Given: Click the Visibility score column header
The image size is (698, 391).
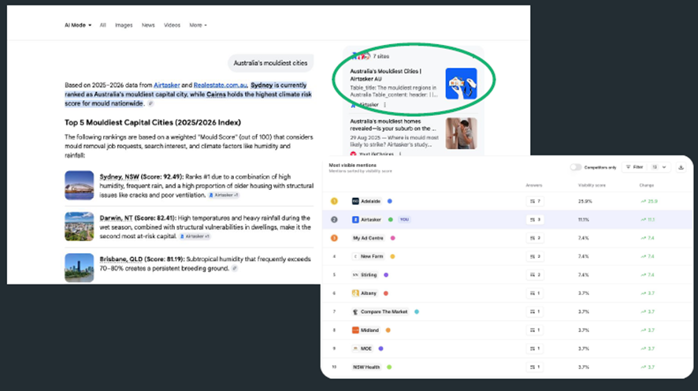Looking at the screenshot, I should click(x=592, y=185).
